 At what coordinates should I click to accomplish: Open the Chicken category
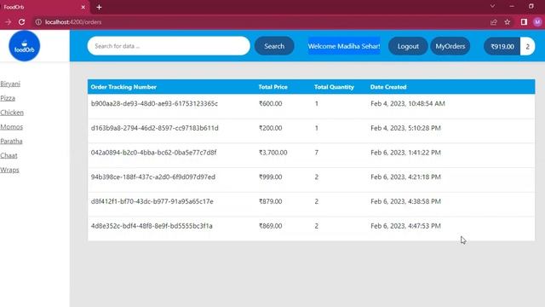[x=12, y=113]
